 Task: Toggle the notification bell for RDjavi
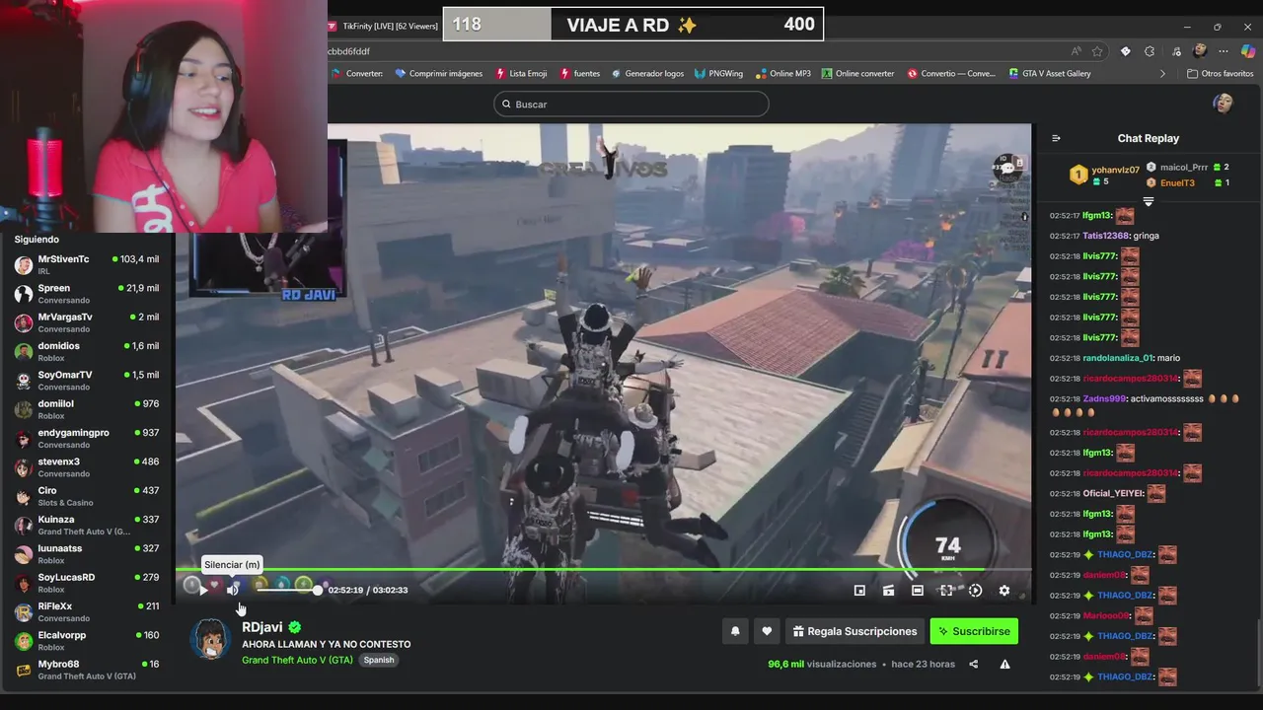(735, 631)
